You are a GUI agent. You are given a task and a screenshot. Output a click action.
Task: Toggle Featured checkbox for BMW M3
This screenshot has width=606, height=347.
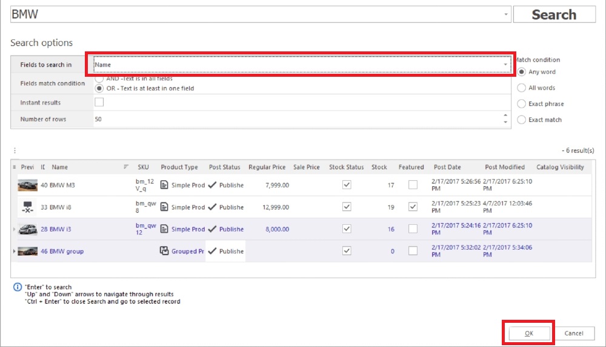coord(413,184)
